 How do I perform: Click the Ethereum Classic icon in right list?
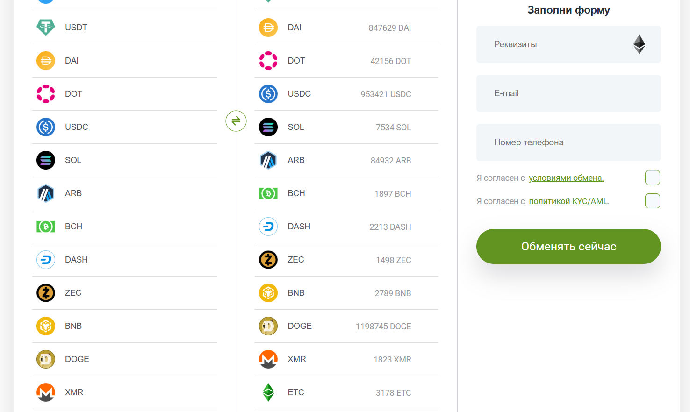point(268,392)
